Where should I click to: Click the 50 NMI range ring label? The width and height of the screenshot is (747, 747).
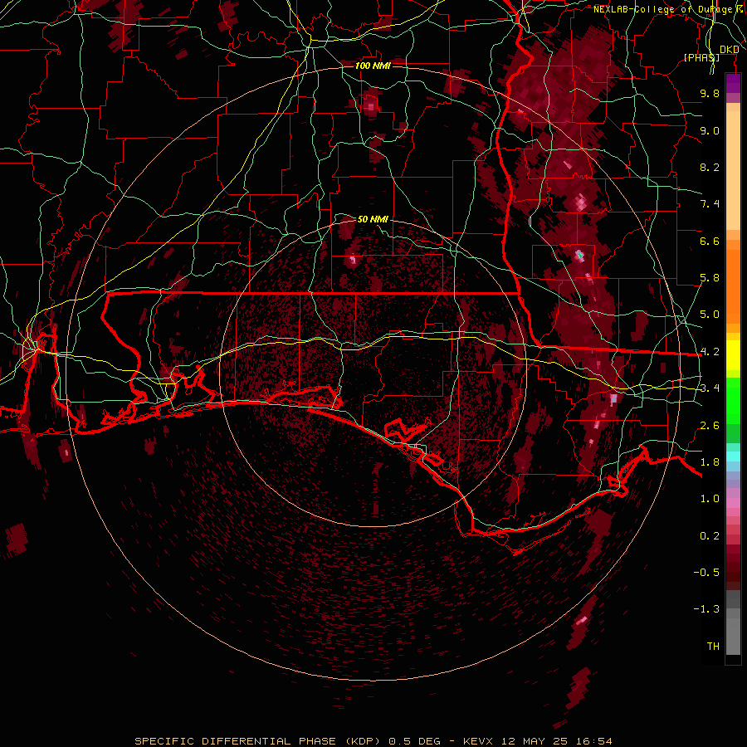coord(373,219)
